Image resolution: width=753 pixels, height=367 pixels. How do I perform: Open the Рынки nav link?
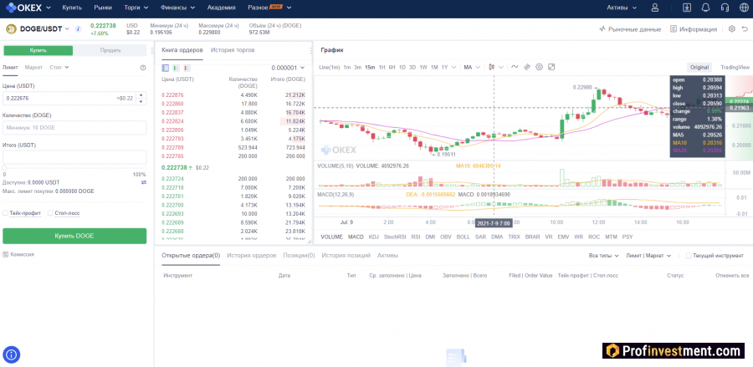click(103, 8)
